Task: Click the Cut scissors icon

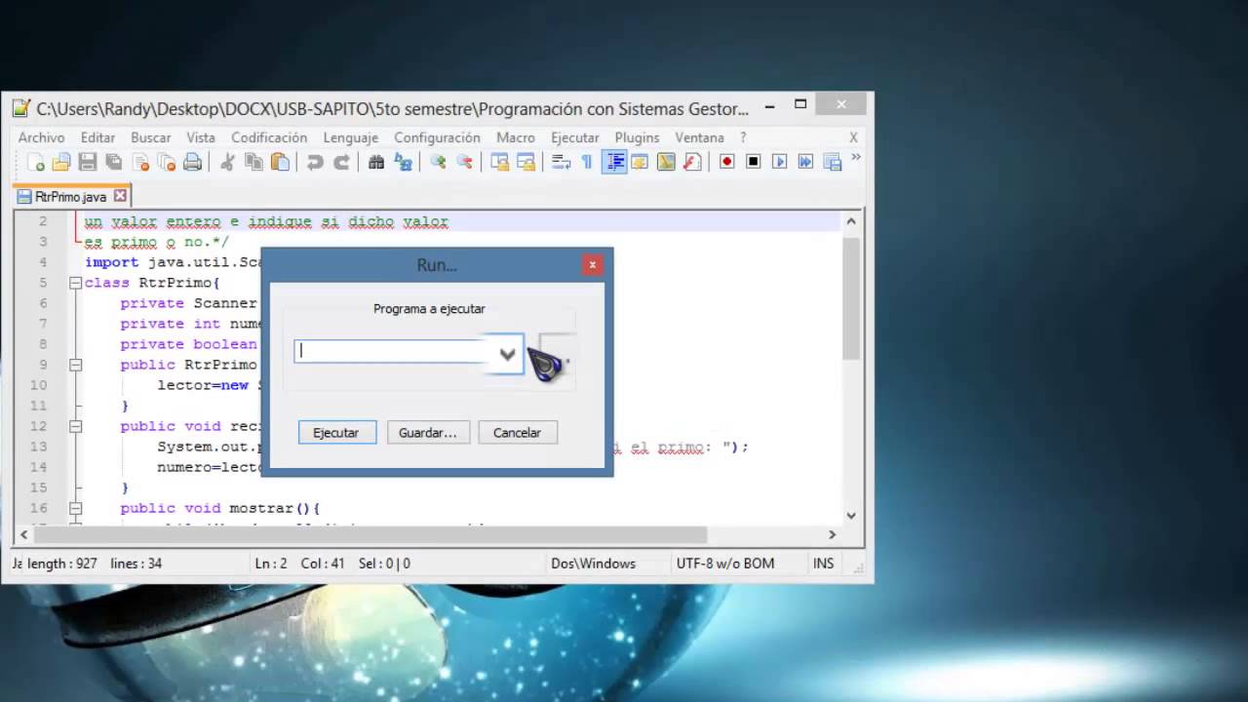Action: coord(227,162)
